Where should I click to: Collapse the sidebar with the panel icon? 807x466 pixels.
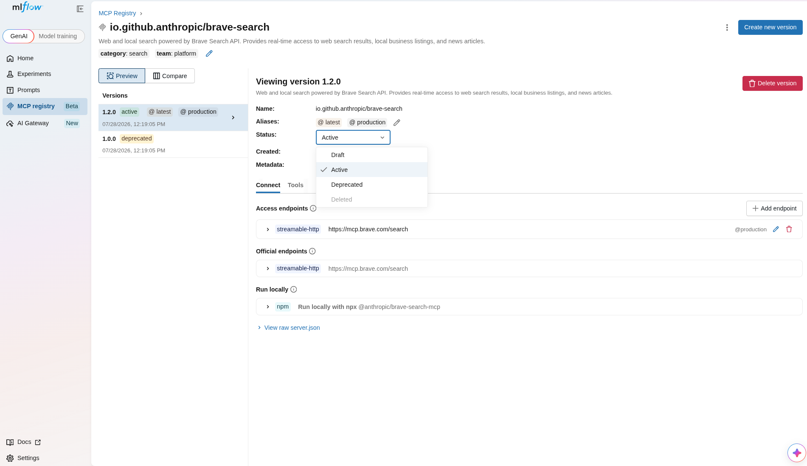pyautogui.click(x=80, y=9)
